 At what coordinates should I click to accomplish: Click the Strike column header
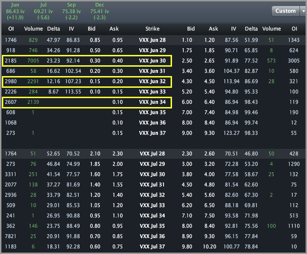[x=152, y=29]
